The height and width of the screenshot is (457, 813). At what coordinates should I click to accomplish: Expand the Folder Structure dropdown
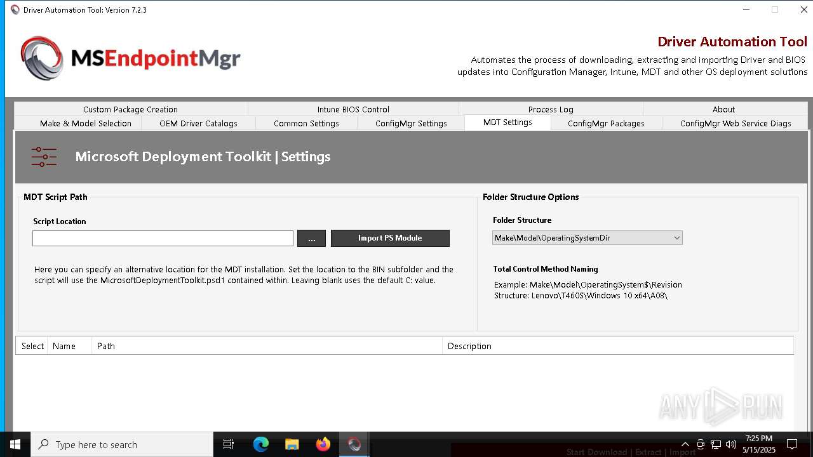(x=587, y=238)
